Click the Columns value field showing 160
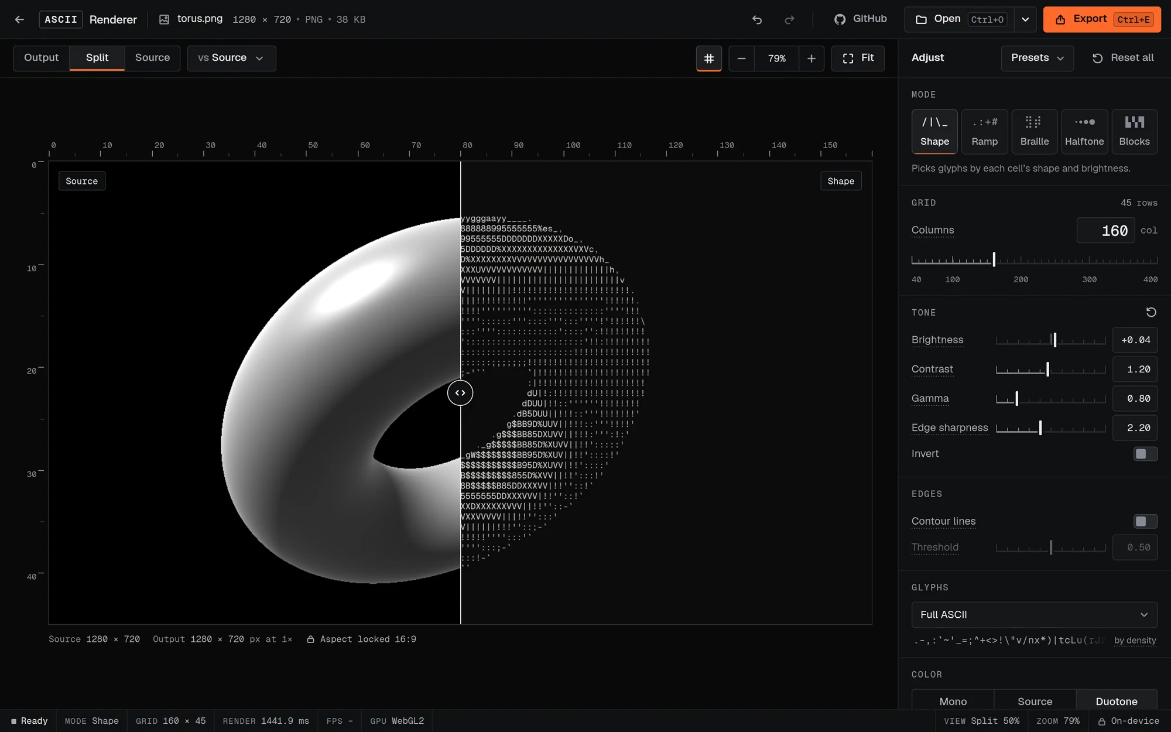The height and width of the screenshot is (732, 1171). click(1105, 230)
